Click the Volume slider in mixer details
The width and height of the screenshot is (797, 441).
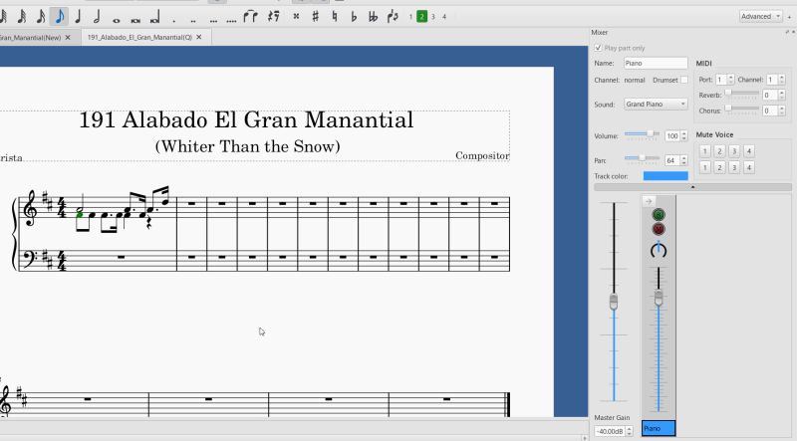(x=643, y=134)
